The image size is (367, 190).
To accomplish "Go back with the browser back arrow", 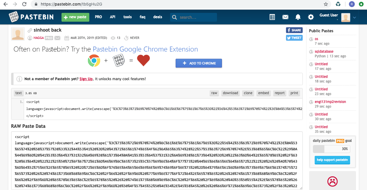I will [x=6, y=4].
